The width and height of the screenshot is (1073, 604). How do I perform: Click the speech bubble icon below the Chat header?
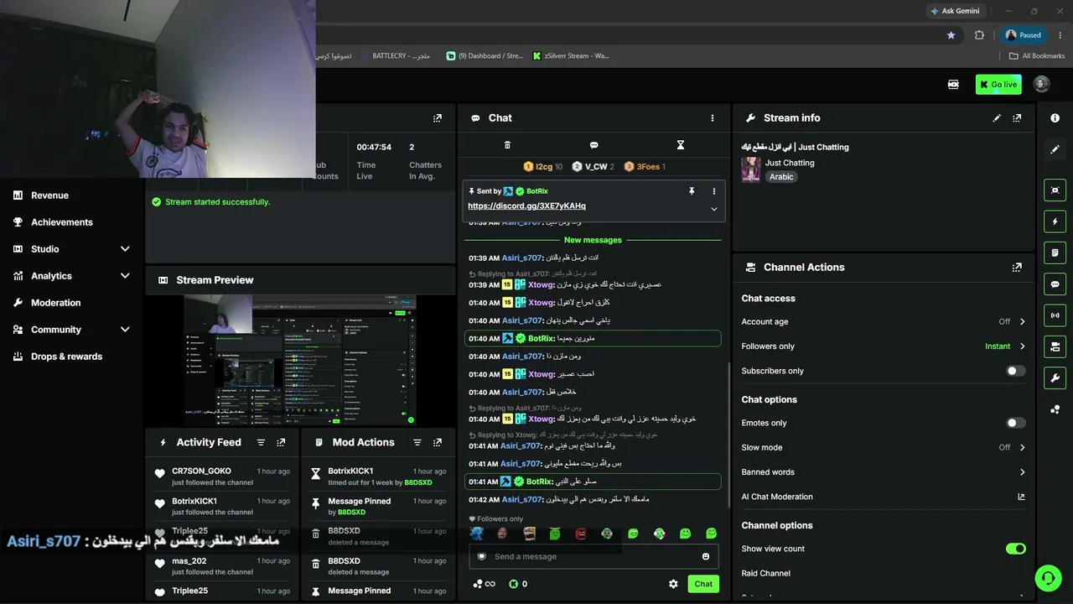coord(594,145)
